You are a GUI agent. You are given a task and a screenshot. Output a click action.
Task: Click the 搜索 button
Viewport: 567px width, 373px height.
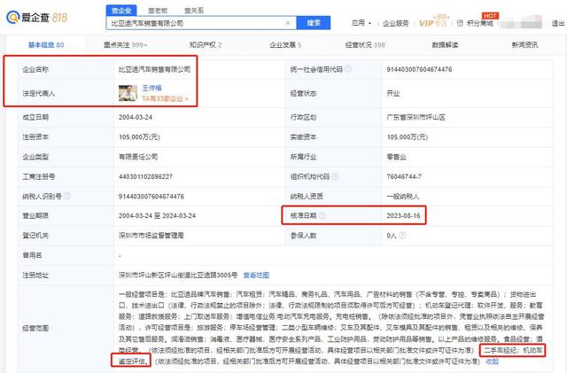[313, 23]
